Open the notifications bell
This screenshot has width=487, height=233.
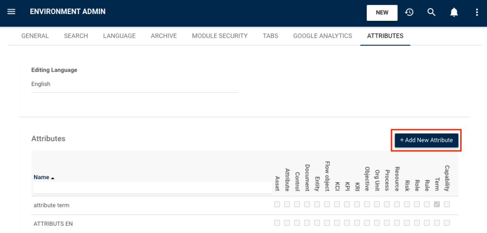point(454,12)
